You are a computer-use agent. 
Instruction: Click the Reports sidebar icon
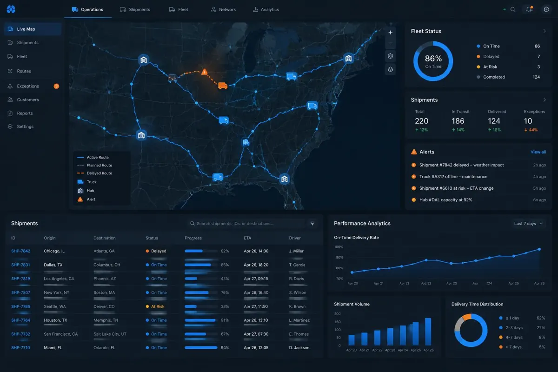pyautogui.click(x=10, y=113)
